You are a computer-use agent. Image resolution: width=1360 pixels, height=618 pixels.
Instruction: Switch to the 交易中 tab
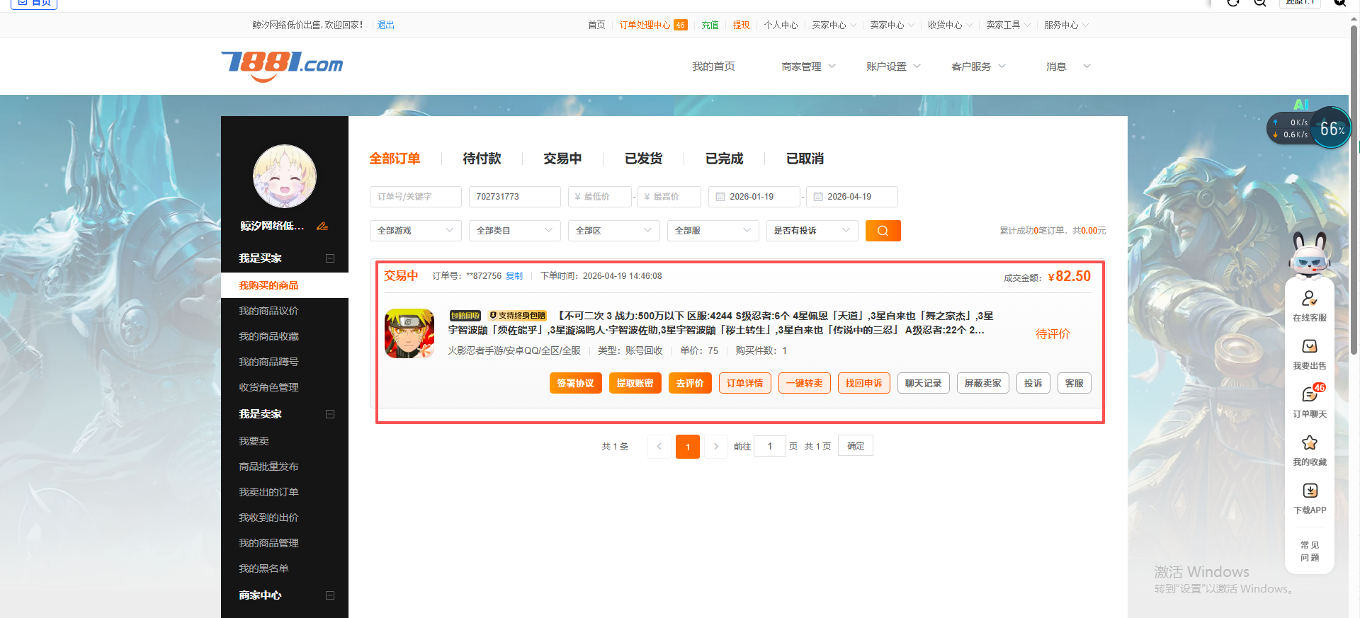(x=562, y=159)
